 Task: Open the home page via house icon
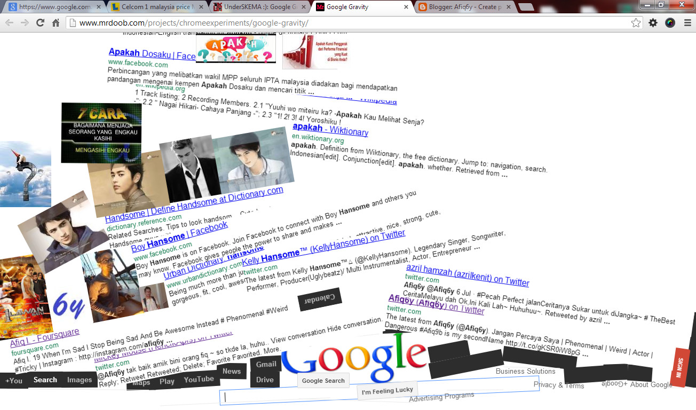click(56, 23)
